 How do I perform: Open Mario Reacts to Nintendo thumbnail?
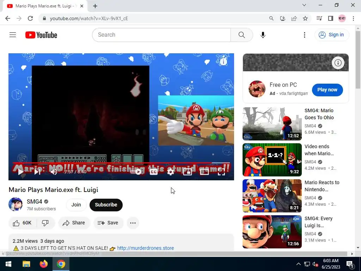pyautogui.click(x=272, y=195)
